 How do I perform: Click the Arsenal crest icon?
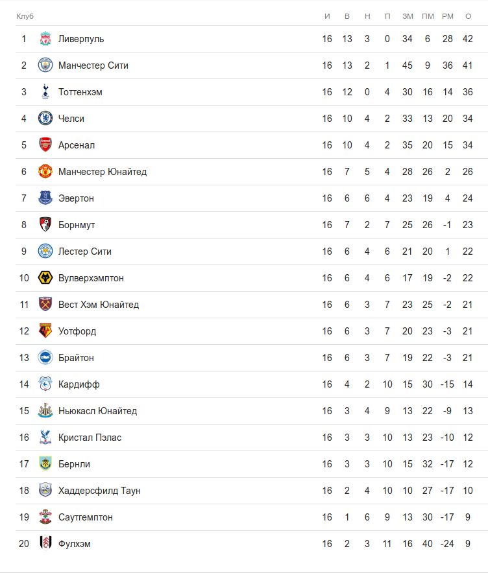pyautogui.click(x=45, y=145)
